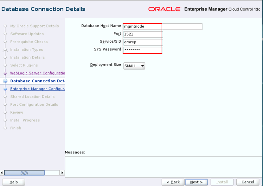
Task: Click the Installation Details step text
Action: point(27,58)
